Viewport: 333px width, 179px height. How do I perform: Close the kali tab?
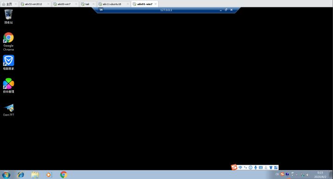[x=93, y=4]
